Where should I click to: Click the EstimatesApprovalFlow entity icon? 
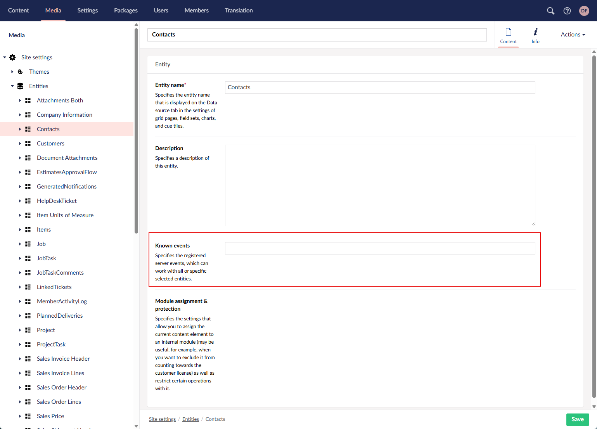28,172
